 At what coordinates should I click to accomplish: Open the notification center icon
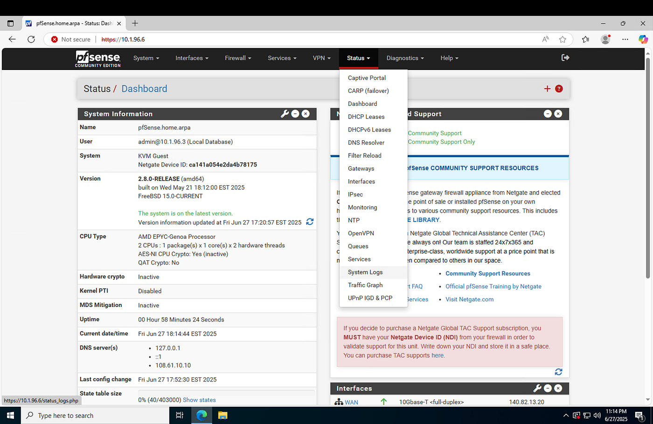click(639, 415)
